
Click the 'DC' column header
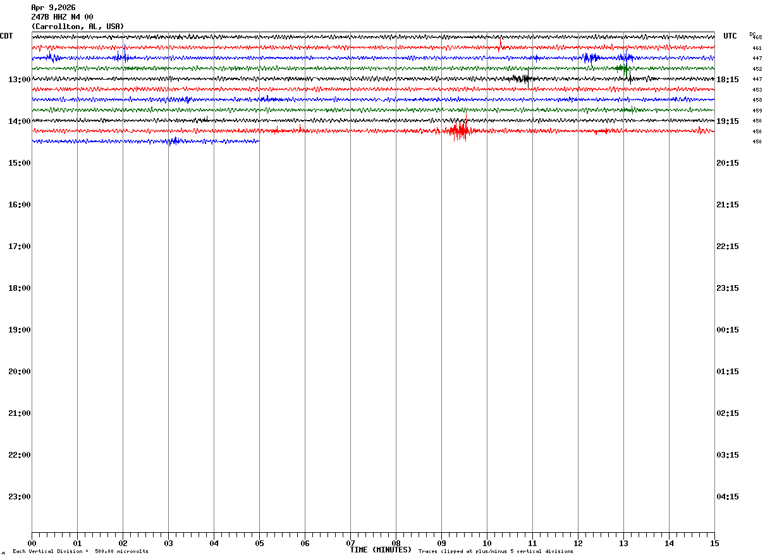752,34
